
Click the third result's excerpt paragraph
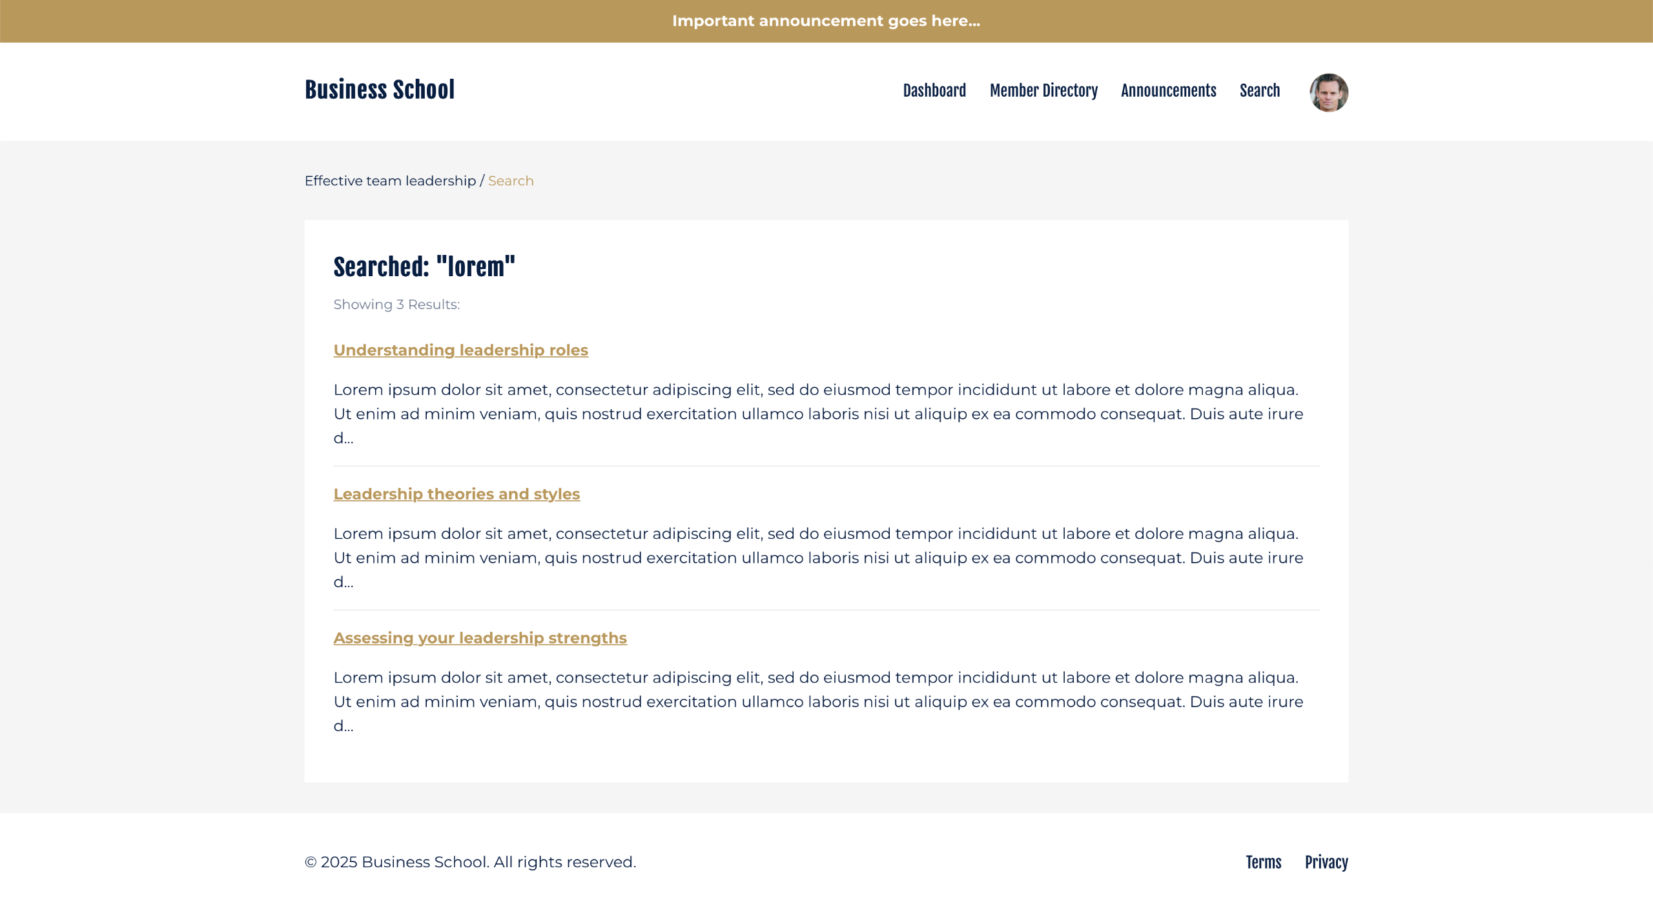817,701
